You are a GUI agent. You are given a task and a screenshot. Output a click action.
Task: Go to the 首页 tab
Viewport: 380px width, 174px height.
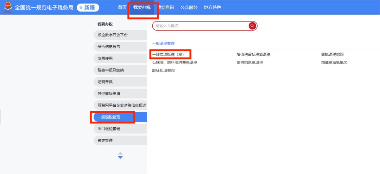[122, 7]
